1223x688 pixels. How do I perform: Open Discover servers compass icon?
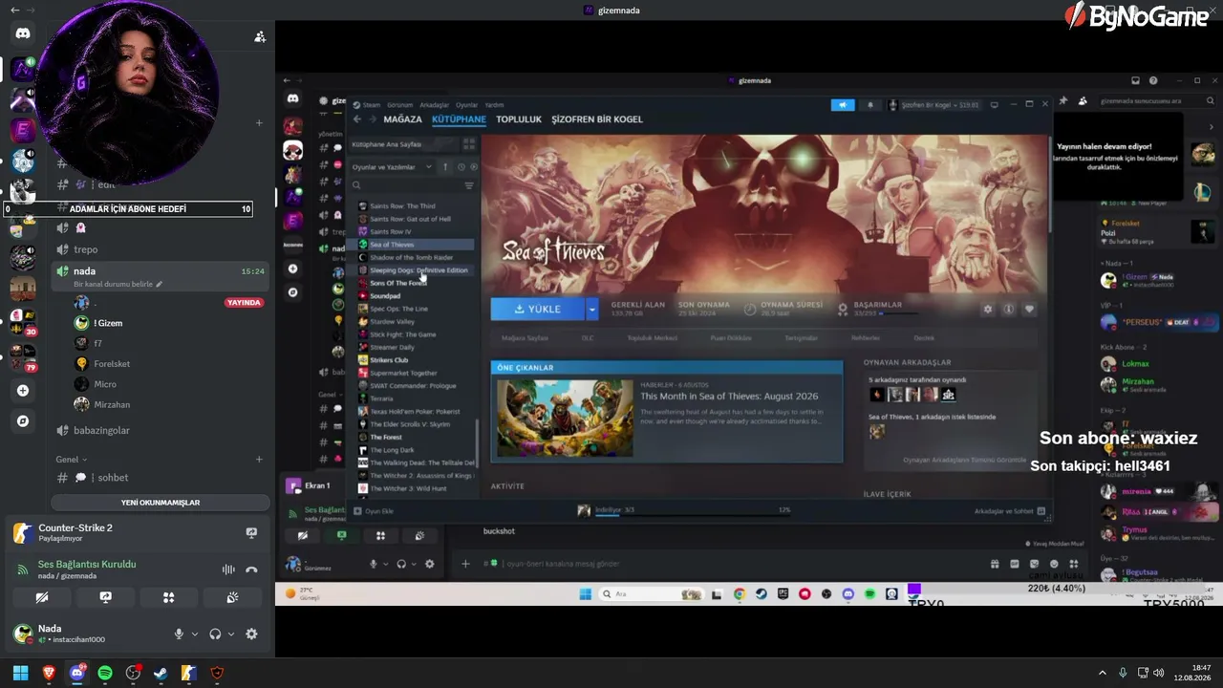[x=23, y=420]
